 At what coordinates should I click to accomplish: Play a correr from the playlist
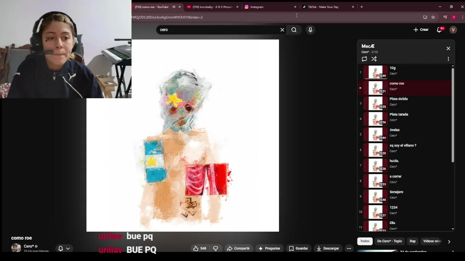405,181
